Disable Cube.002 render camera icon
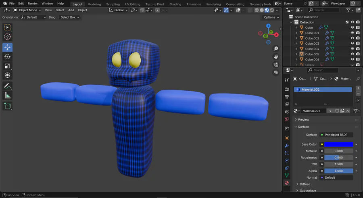363x198 pixels. pos(358,38)
